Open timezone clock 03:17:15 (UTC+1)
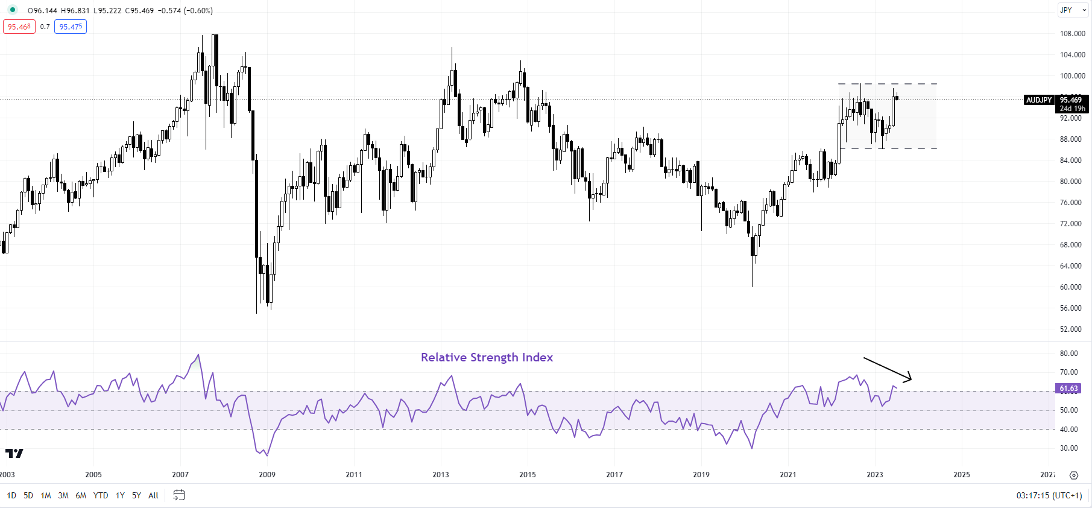The width and height of the screenshot is (1092, 508). tap(1049, 495)
